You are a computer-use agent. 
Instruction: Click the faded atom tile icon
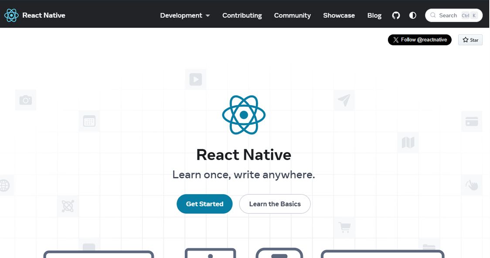(68, 206)
